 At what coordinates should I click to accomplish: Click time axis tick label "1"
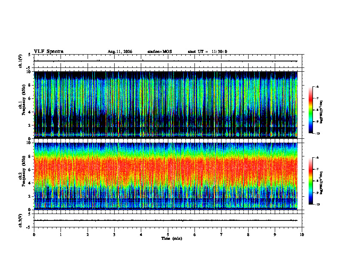coord(61,235)
